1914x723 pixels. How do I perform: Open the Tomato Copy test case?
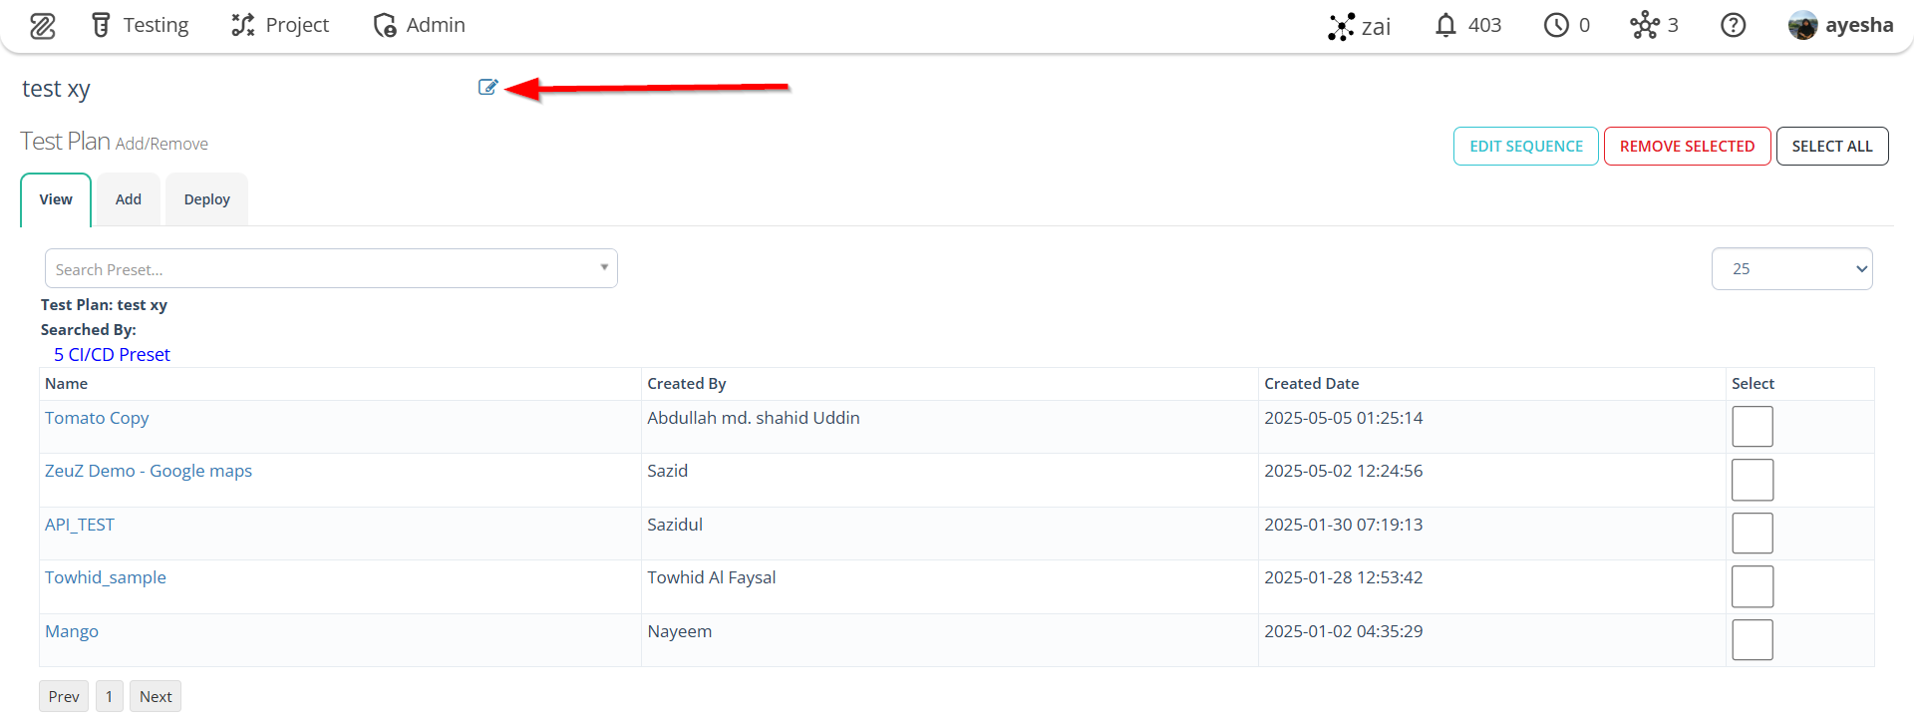[97, 418]
